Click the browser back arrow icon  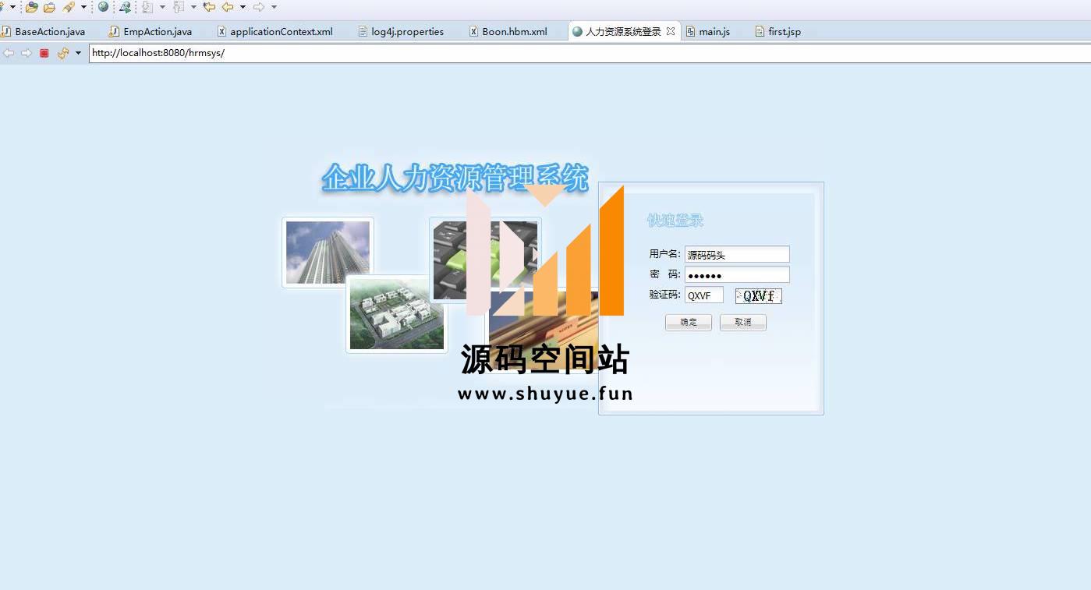(x=9, y=53)
